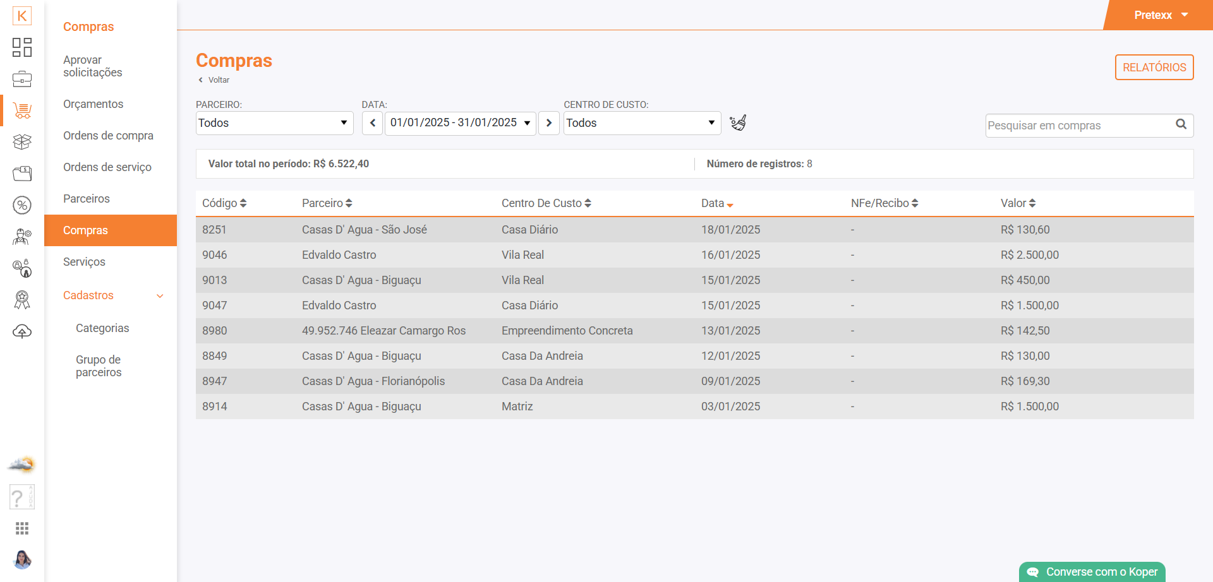Open the cloud upload icon in sidebar
Image resolution: width=1213 pixels, height=582 pixels.
click(22, 331)
